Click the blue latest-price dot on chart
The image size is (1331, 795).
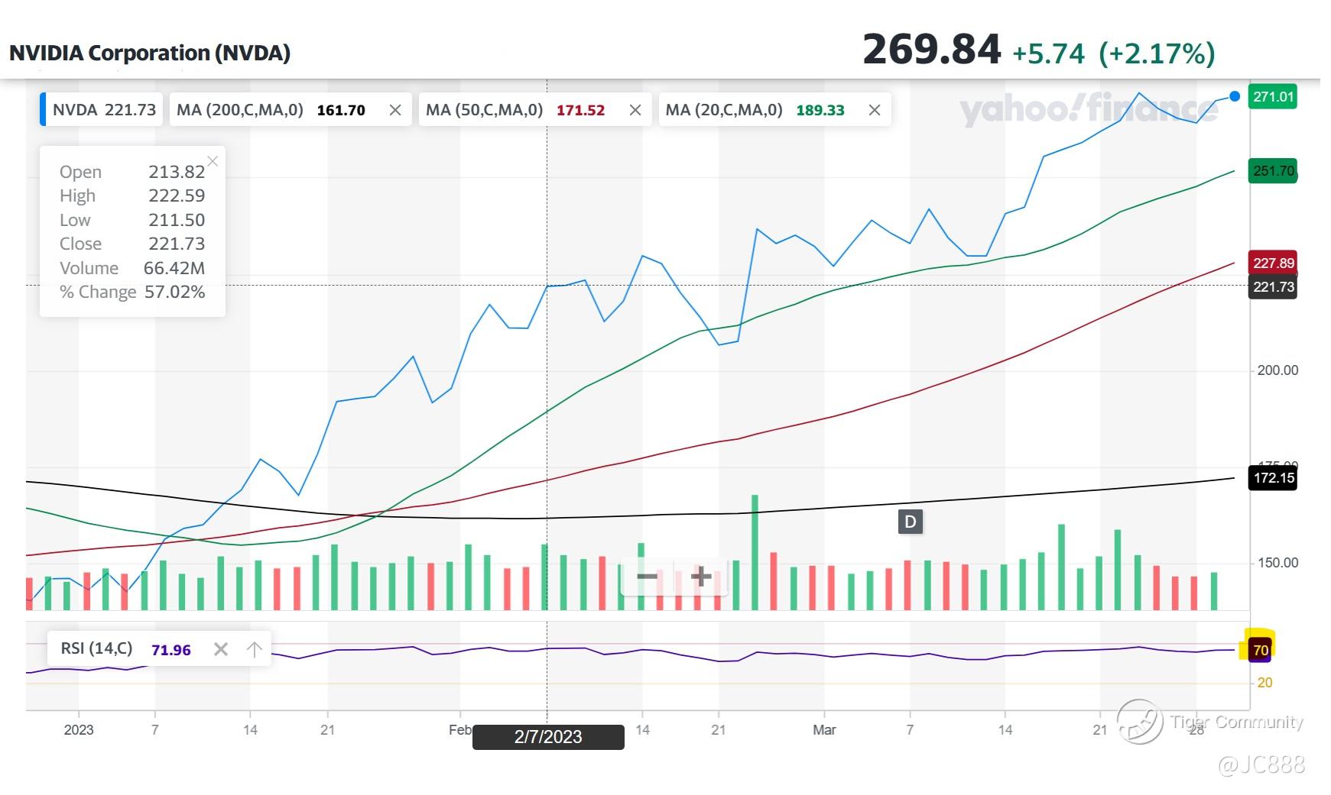[1235, 96]
